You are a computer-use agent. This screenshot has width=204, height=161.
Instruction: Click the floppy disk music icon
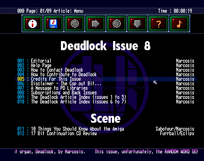(x=53, y=24)
